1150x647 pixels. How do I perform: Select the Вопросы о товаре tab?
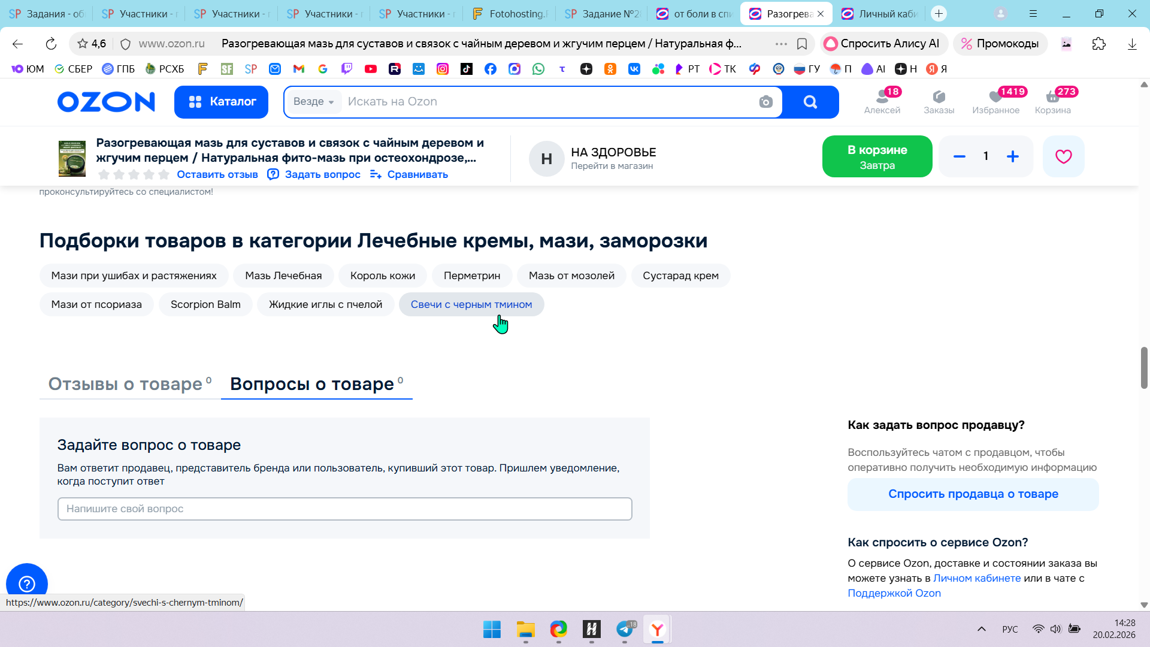(x=312, y=384)
